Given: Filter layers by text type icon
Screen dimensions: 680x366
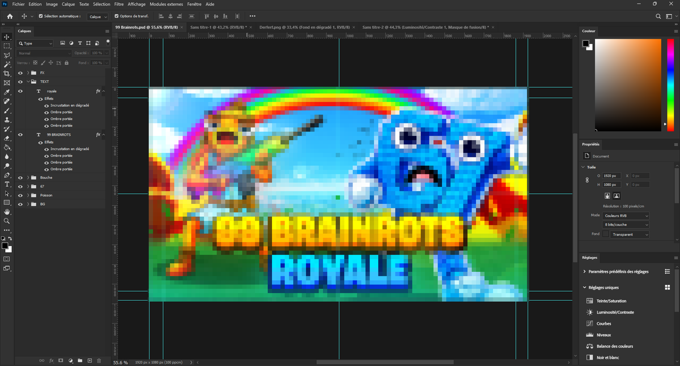Looking at the screenshot, I should tap(80, 43).
